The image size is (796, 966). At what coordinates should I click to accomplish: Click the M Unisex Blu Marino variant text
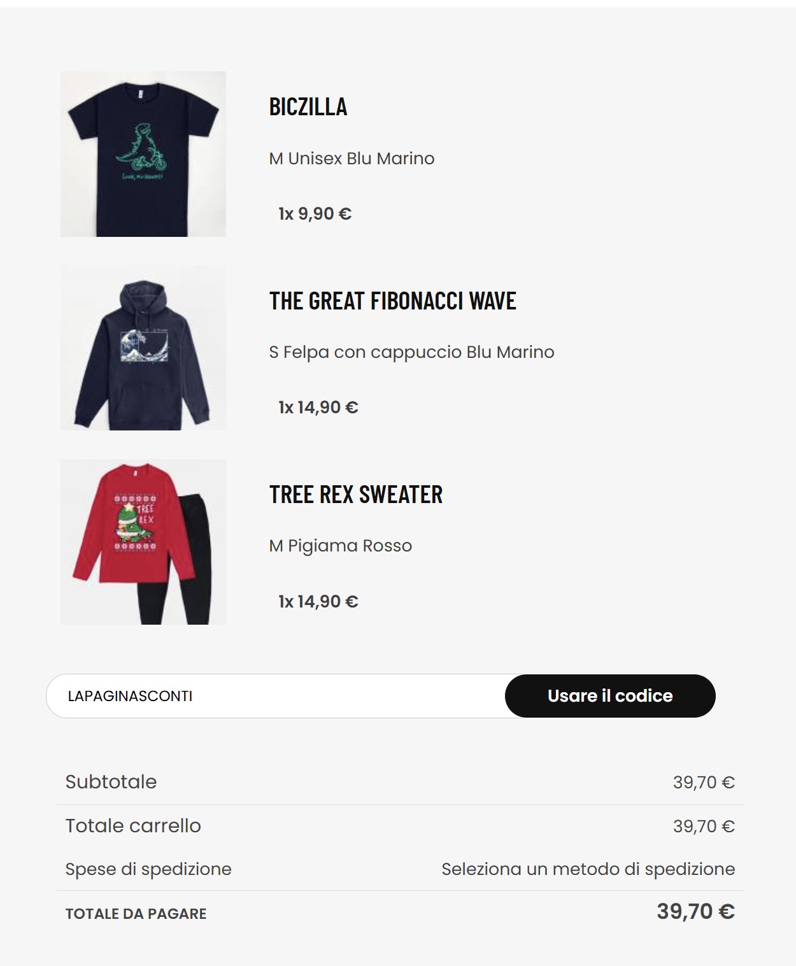(352, 159)
